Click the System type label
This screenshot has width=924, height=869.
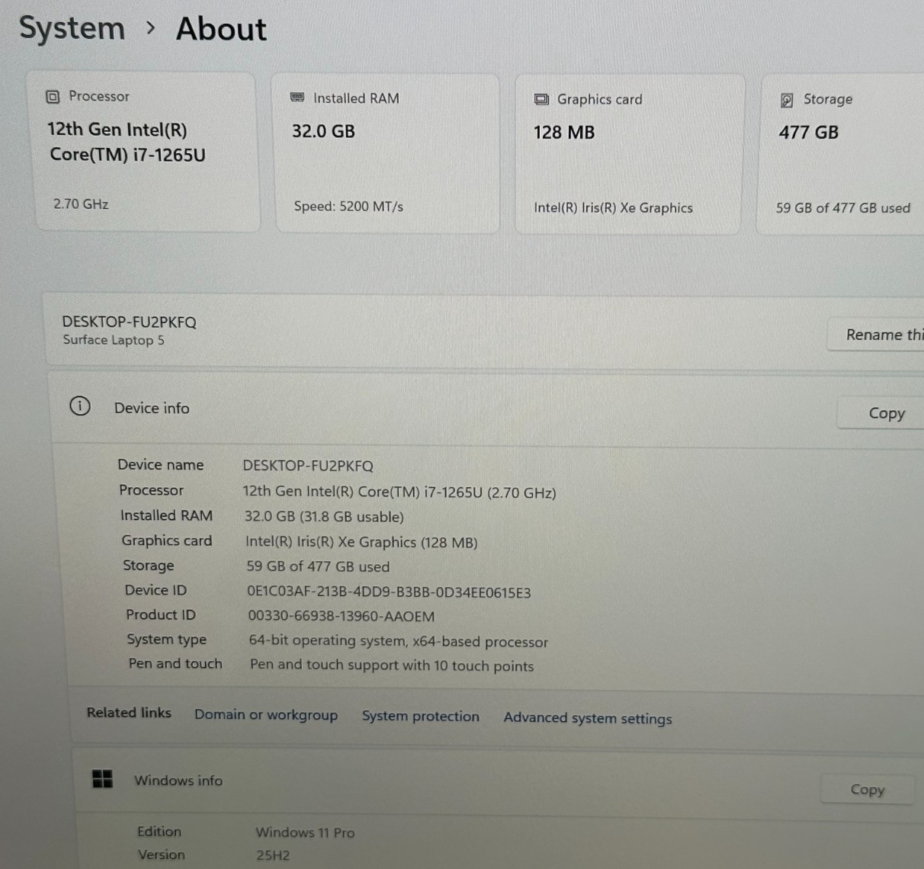[166, 640]
